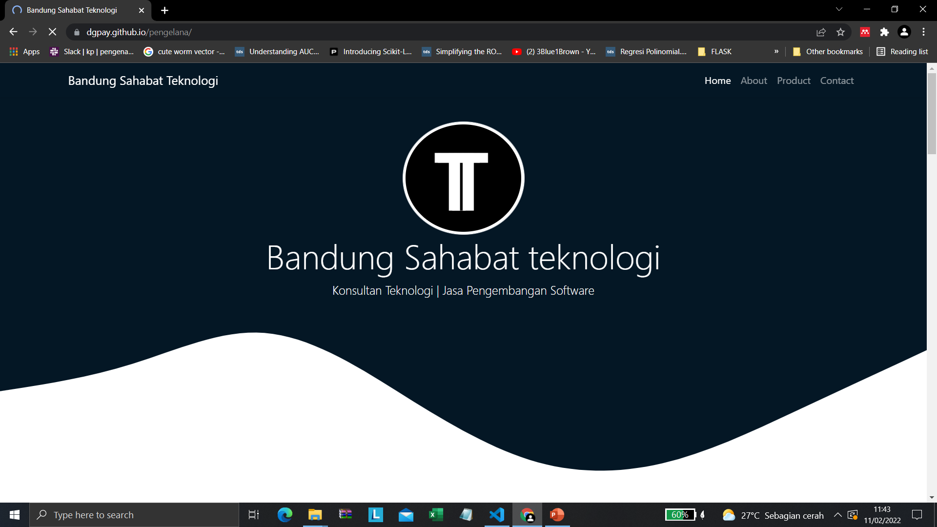This screenshot has height=527, width=937.
Task: Click the network status tray icon
Action: (x=853, y=515)
